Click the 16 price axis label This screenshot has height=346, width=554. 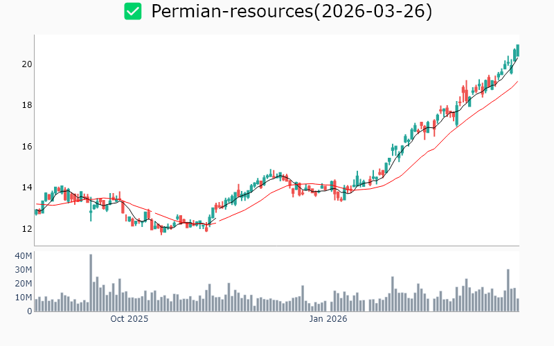point(26,147)
